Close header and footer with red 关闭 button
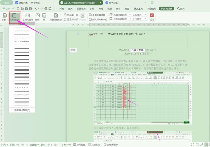The image size is (210, 147). pyautogui.click(x=152, y=17)
